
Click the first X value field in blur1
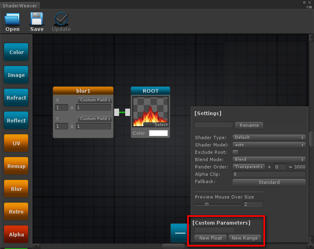click(x=62, y=107)
